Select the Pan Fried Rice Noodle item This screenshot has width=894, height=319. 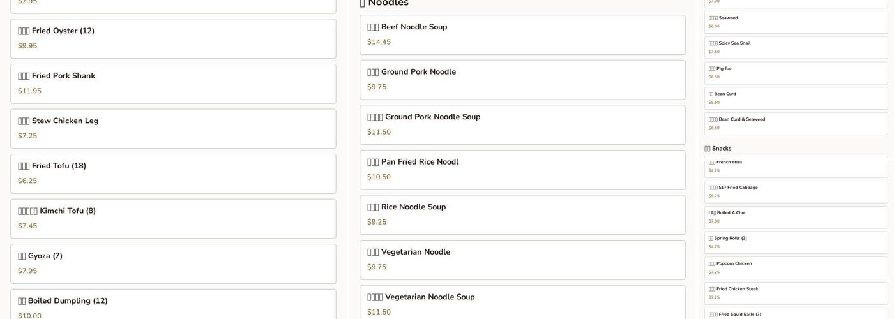tap(522, 170)
